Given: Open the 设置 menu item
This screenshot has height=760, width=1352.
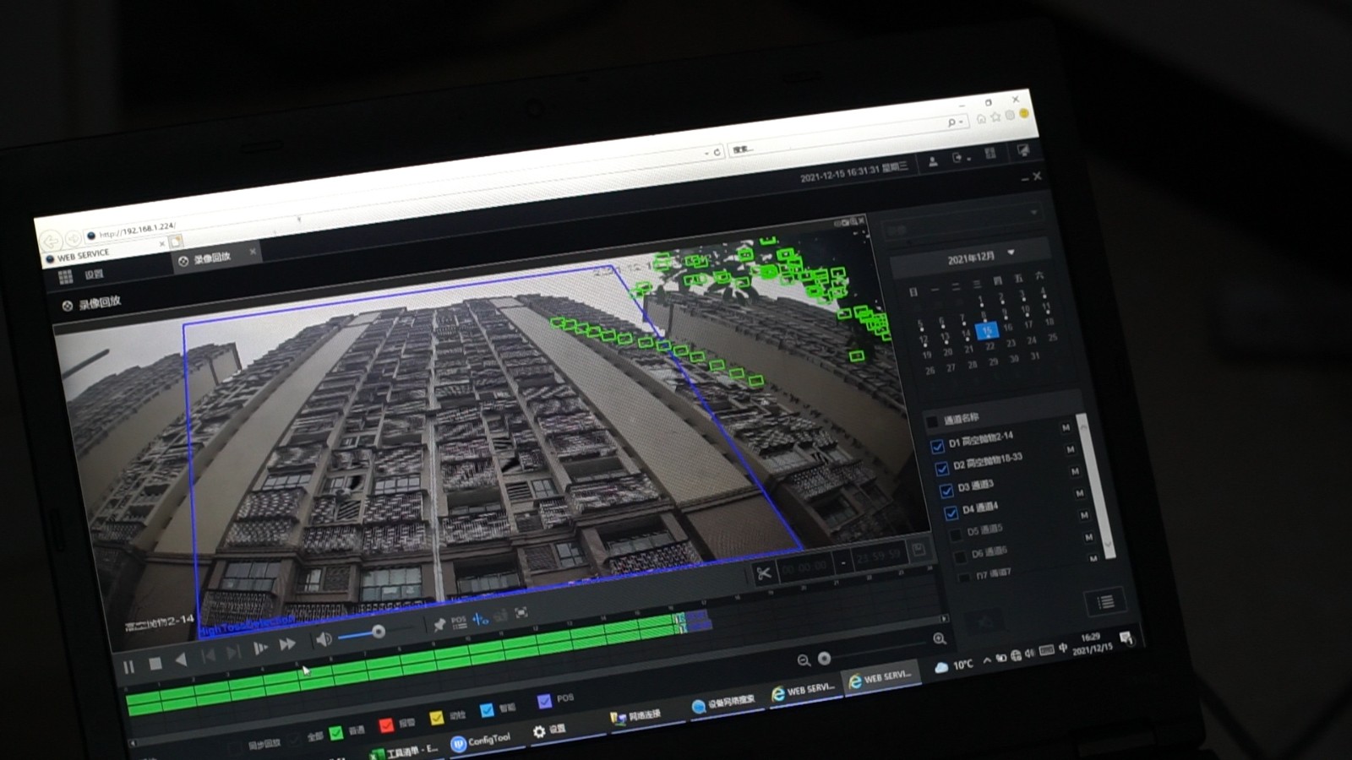Looking at the screenshot, I should coord(94,274).
